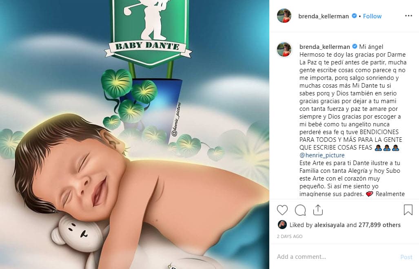Open caption author profile picture

(x=284, y=50)
